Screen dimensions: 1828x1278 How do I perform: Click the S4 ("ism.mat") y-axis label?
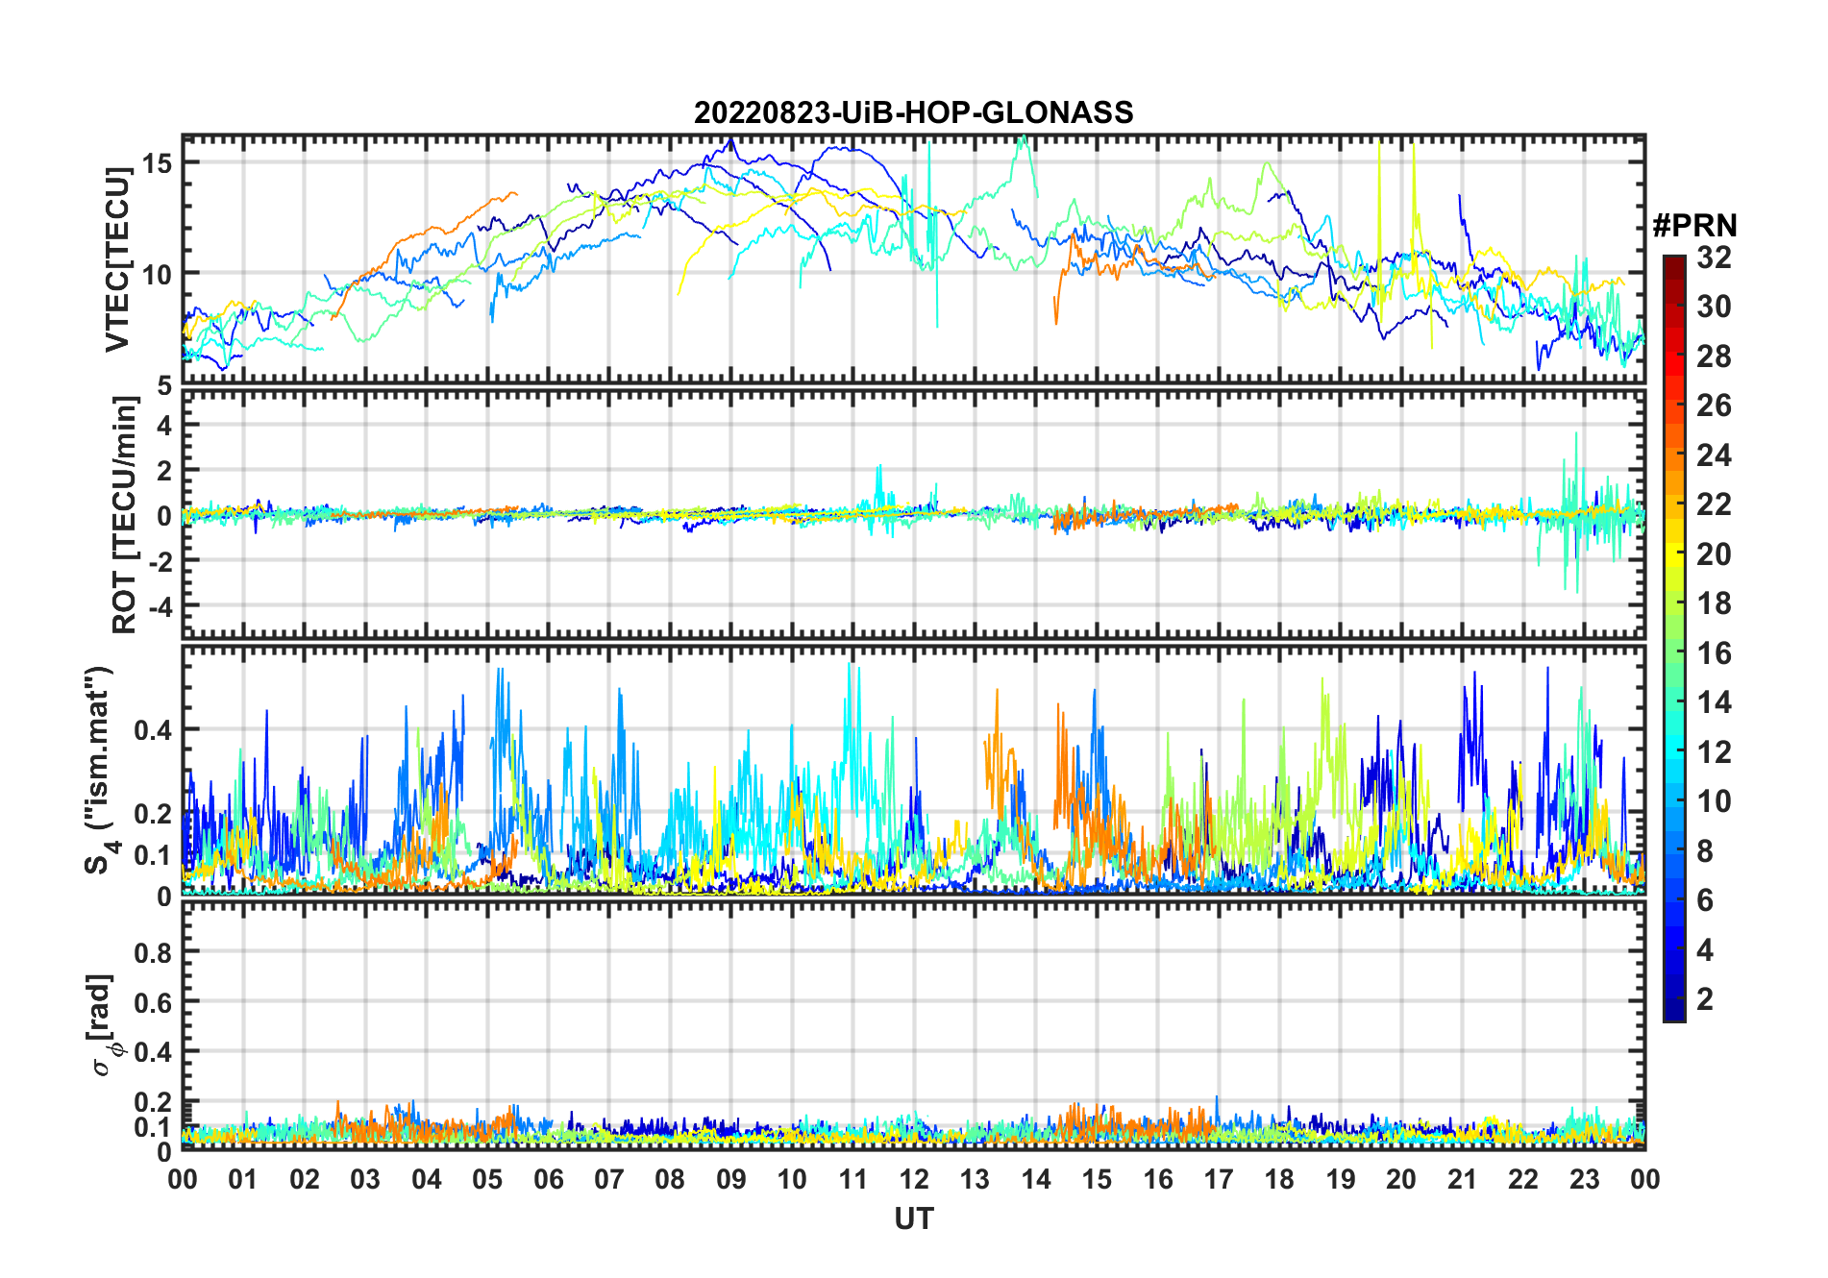coord(100,771)
